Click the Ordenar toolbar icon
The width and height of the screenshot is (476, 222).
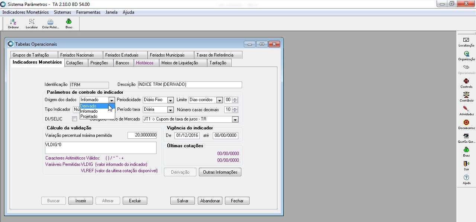point(13,23)
